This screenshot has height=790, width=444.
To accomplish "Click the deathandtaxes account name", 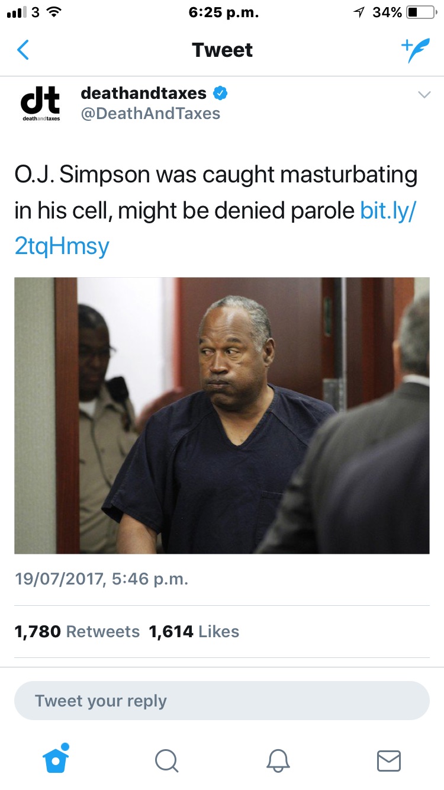I will click(143, 93).
